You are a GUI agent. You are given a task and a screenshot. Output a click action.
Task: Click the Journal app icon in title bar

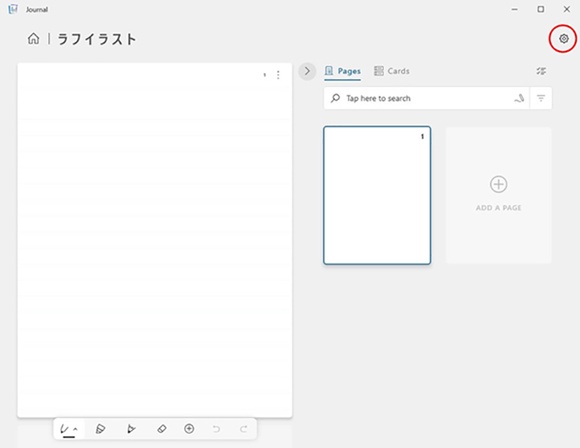pyautogui.click(x=13, y=9)
